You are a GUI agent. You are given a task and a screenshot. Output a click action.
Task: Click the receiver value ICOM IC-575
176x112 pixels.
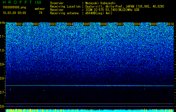coord(95,10)
